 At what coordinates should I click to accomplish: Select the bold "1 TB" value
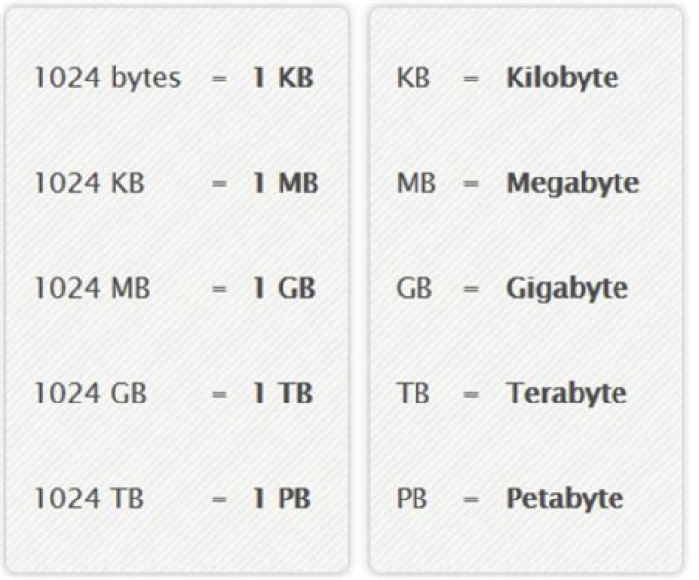(283, 394)
